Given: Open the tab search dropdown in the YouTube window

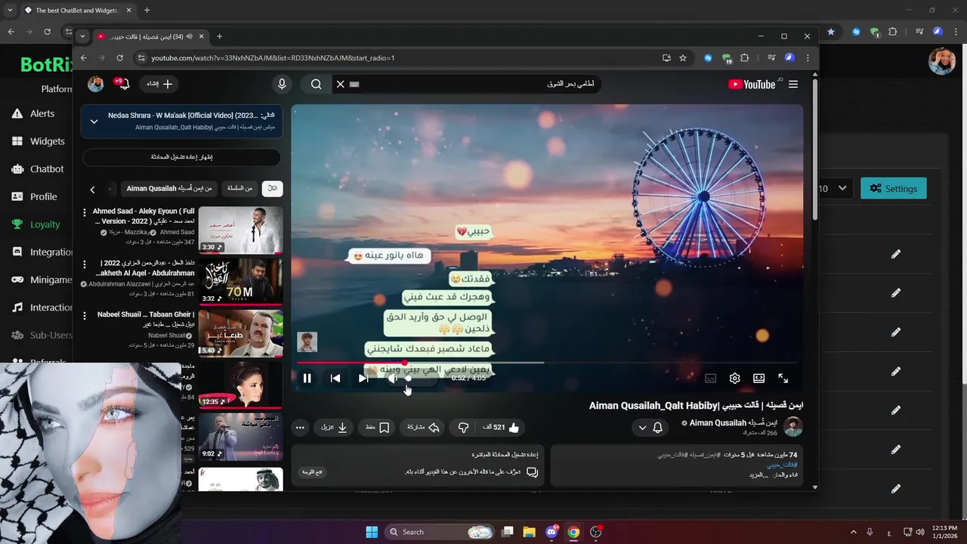Looking at the screenshot, I should [x=82, y=36].
